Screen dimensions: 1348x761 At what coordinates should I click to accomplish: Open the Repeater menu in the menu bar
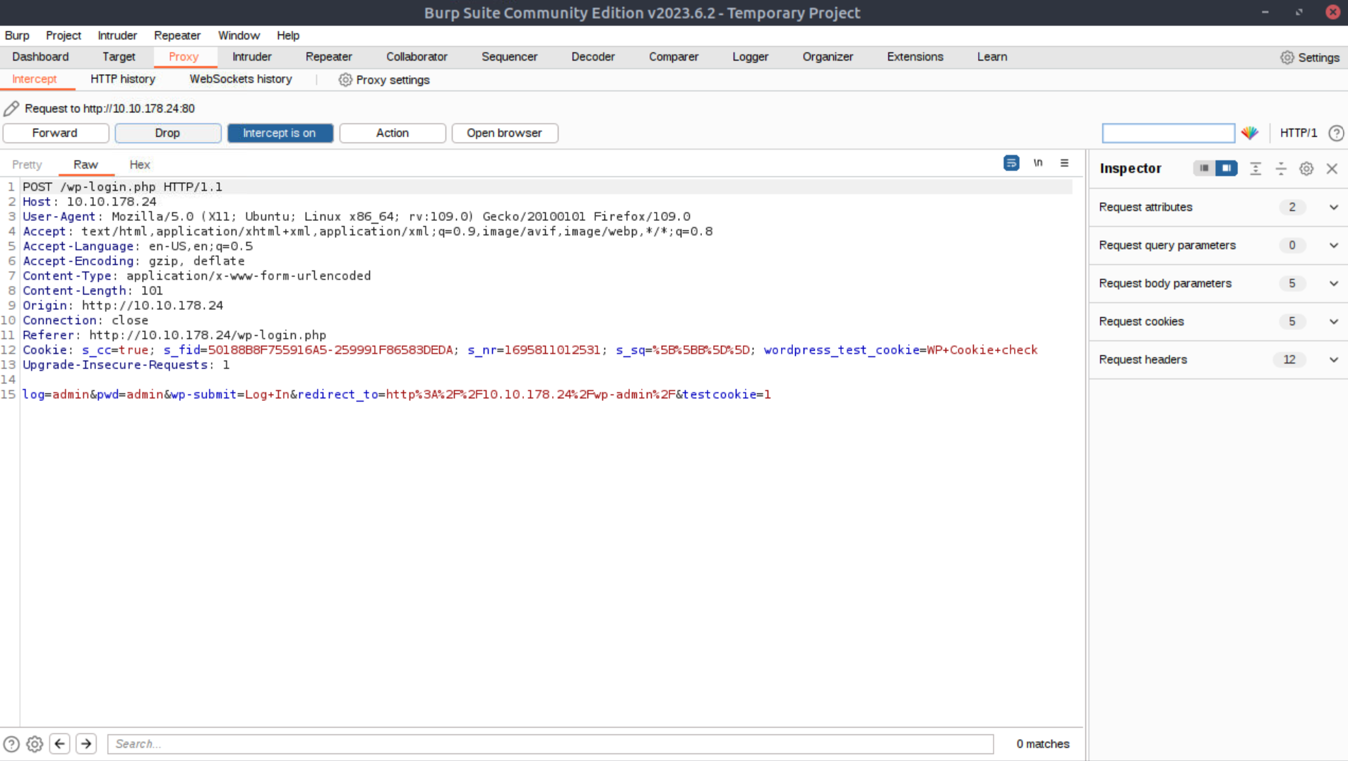coord(177,35)
